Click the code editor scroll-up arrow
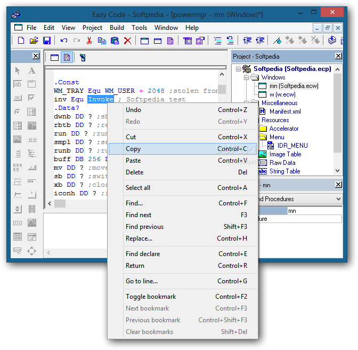358x350 pixels. [222, 74]
